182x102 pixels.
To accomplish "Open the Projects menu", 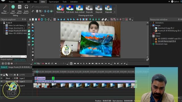I will click(12, 2).
